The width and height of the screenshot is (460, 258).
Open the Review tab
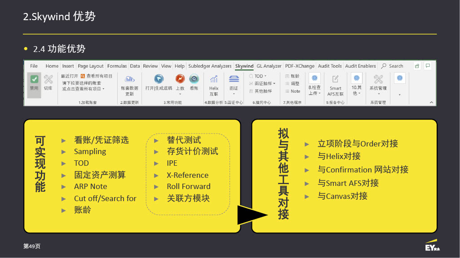point(150,66)
